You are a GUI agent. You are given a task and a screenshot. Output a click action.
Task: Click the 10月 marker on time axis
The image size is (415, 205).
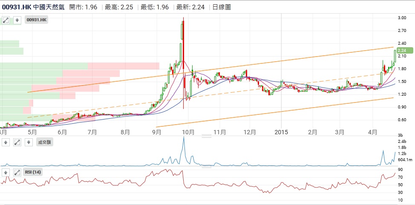pyautogui.click(x=188, y=132)
